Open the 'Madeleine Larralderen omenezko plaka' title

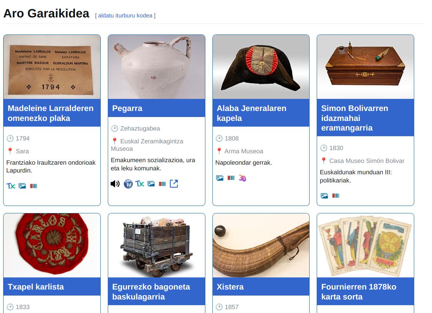click(x=51, y=113)
